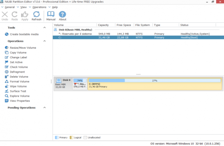Click the Healthy(Boot) status cell
This screenshot has height=146, width=224.
(189, 37)
